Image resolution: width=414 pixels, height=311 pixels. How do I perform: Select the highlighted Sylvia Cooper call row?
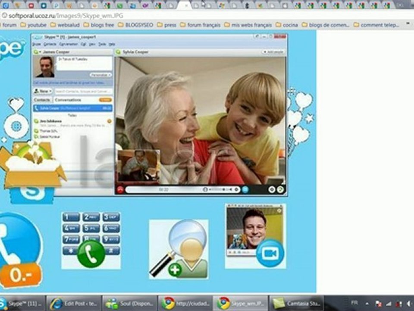(73, 108)
